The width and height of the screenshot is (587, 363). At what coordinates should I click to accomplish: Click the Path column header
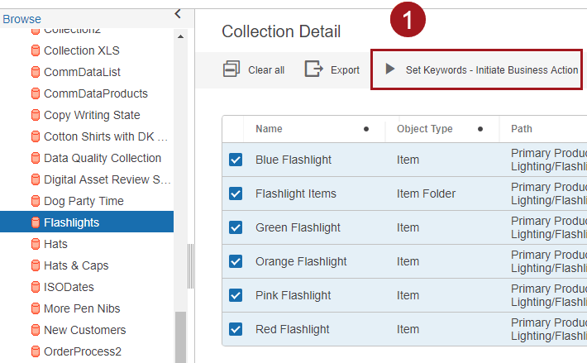point(522,129)
